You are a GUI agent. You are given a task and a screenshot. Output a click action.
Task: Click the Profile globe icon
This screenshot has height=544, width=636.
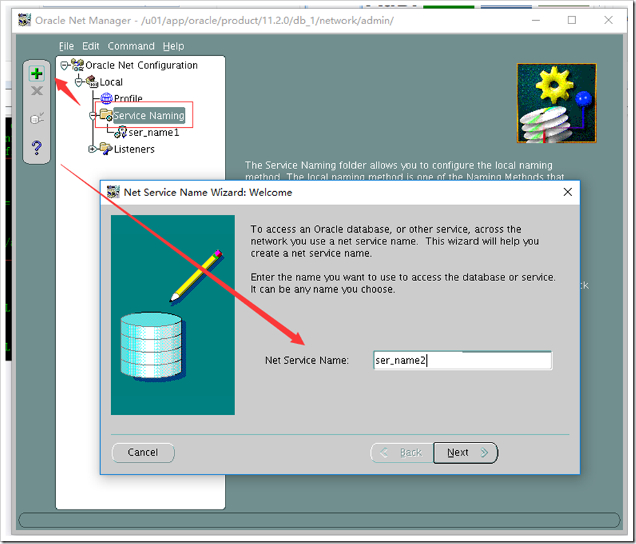106,98
